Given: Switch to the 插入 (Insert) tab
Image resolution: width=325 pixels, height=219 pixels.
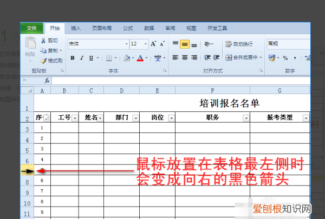Looking at the screenshot, I should [76, 28].
